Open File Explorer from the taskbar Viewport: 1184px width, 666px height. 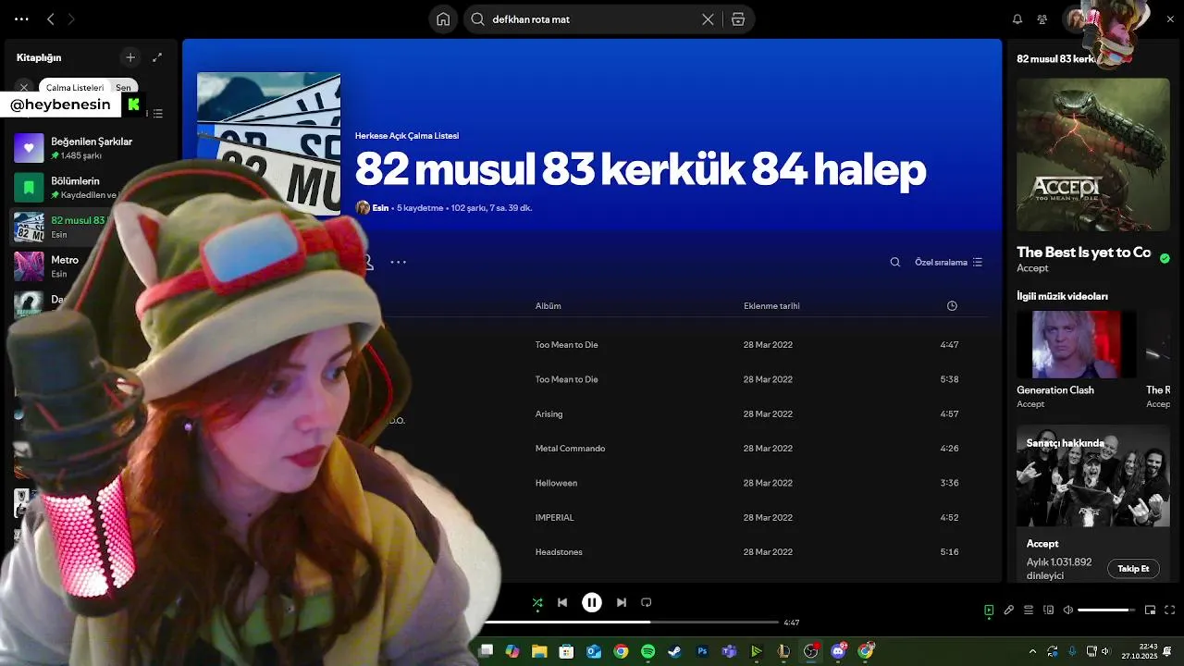coord(539,651)
